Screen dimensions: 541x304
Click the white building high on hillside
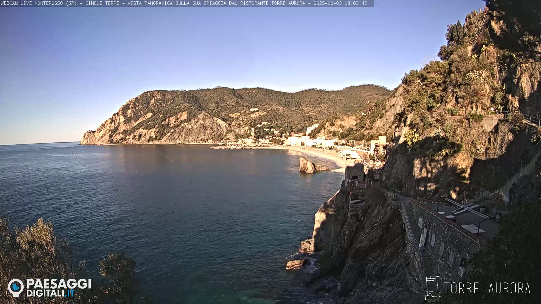pyautogui.click(x=254, y=109)
